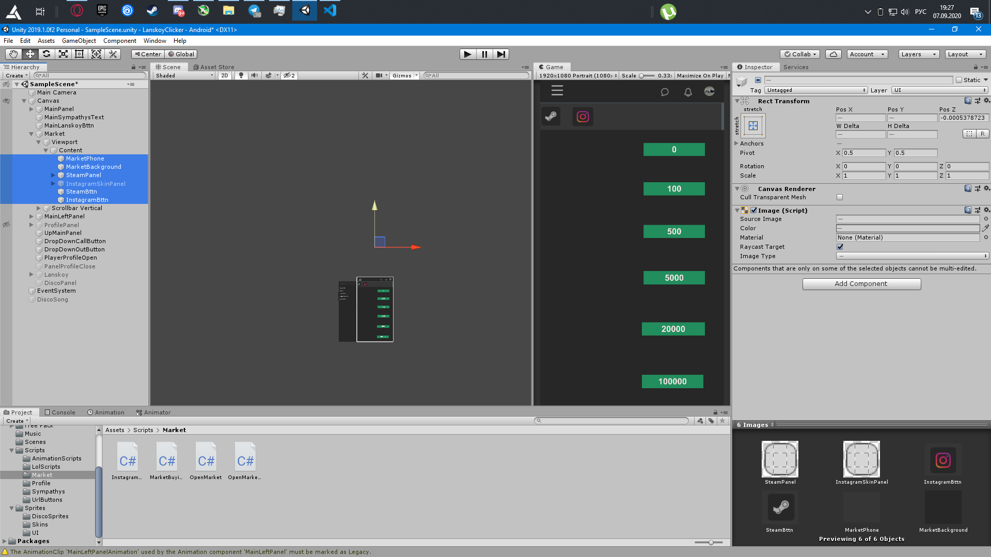Open the Layout dropdown
Screen dimensions: 991x557
coord(965,54)
